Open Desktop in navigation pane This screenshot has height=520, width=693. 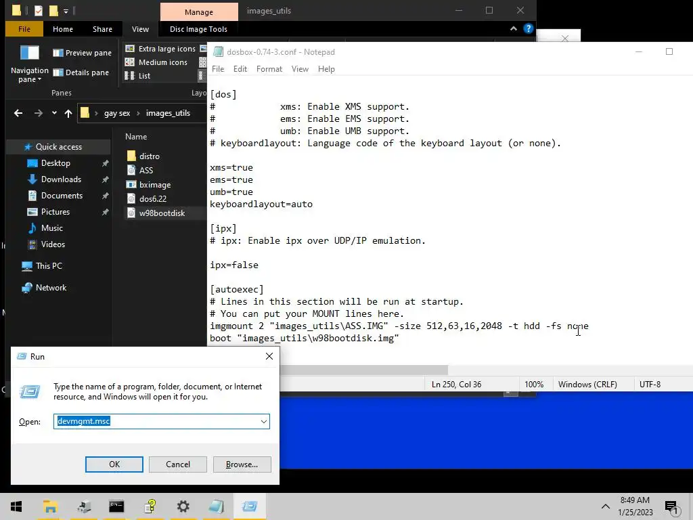55,163
